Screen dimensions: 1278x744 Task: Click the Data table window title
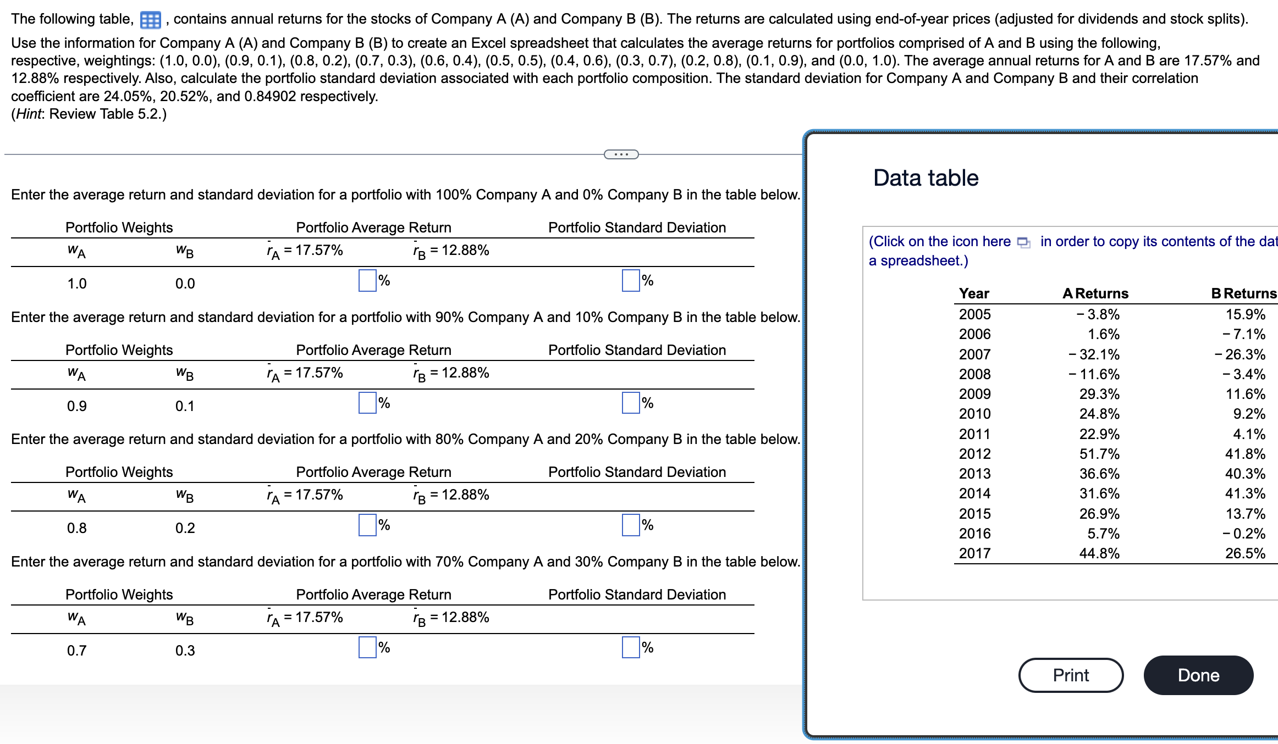pos(926,177)
